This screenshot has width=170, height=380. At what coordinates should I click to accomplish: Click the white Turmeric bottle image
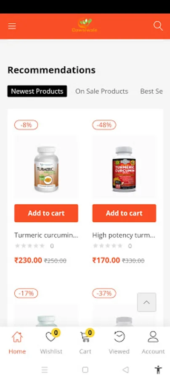(46, 169)
